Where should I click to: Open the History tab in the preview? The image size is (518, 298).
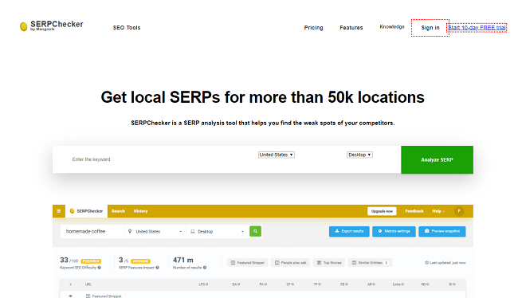[x=140, y=211]
